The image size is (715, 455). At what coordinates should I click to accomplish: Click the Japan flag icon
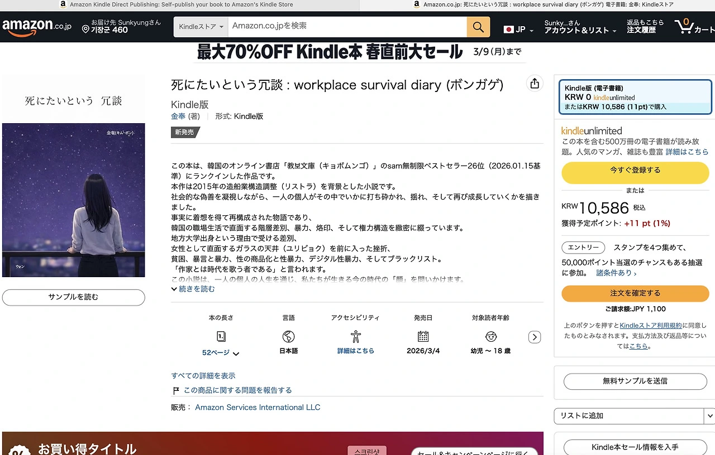tap(508, 30)
